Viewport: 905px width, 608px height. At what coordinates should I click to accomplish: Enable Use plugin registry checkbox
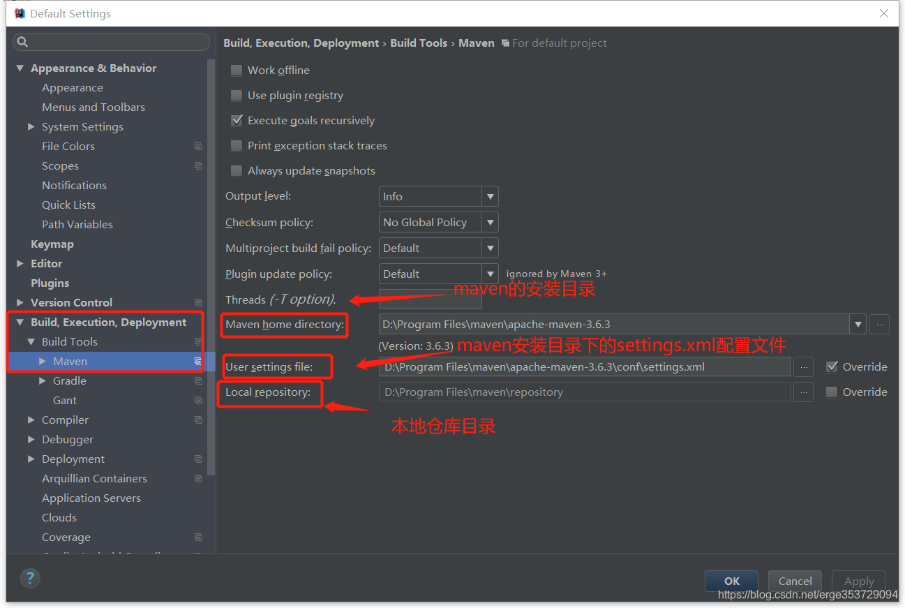coord(237,95)
